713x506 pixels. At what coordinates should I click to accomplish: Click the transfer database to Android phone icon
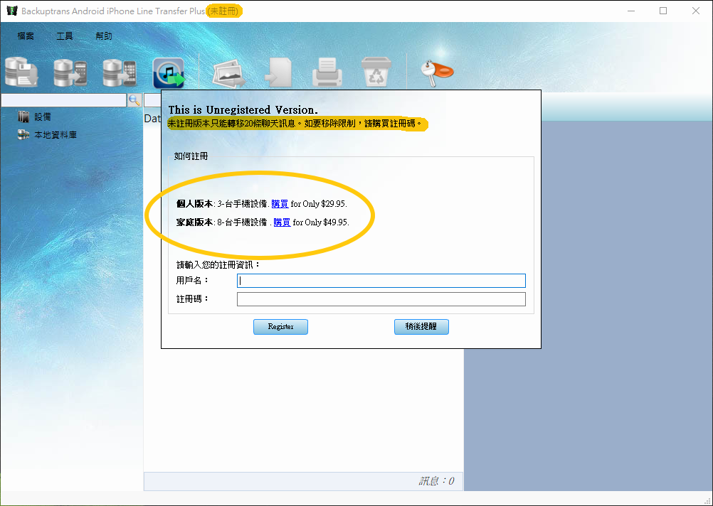(x=70, y=72)
